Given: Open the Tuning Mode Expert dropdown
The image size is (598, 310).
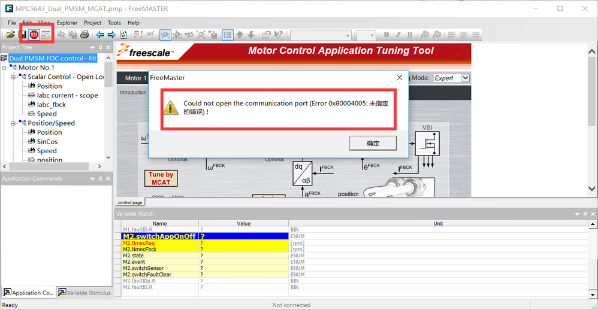Looking at the screenshot, I should (466, 78).
